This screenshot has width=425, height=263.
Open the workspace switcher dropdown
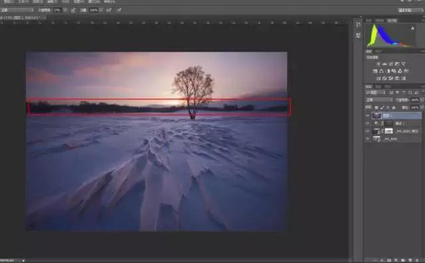tap(410, 11)
